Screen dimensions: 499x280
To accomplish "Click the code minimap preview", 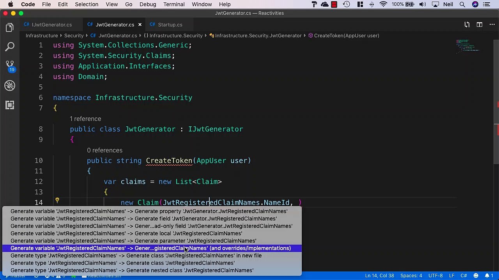I will pos(467,46).
